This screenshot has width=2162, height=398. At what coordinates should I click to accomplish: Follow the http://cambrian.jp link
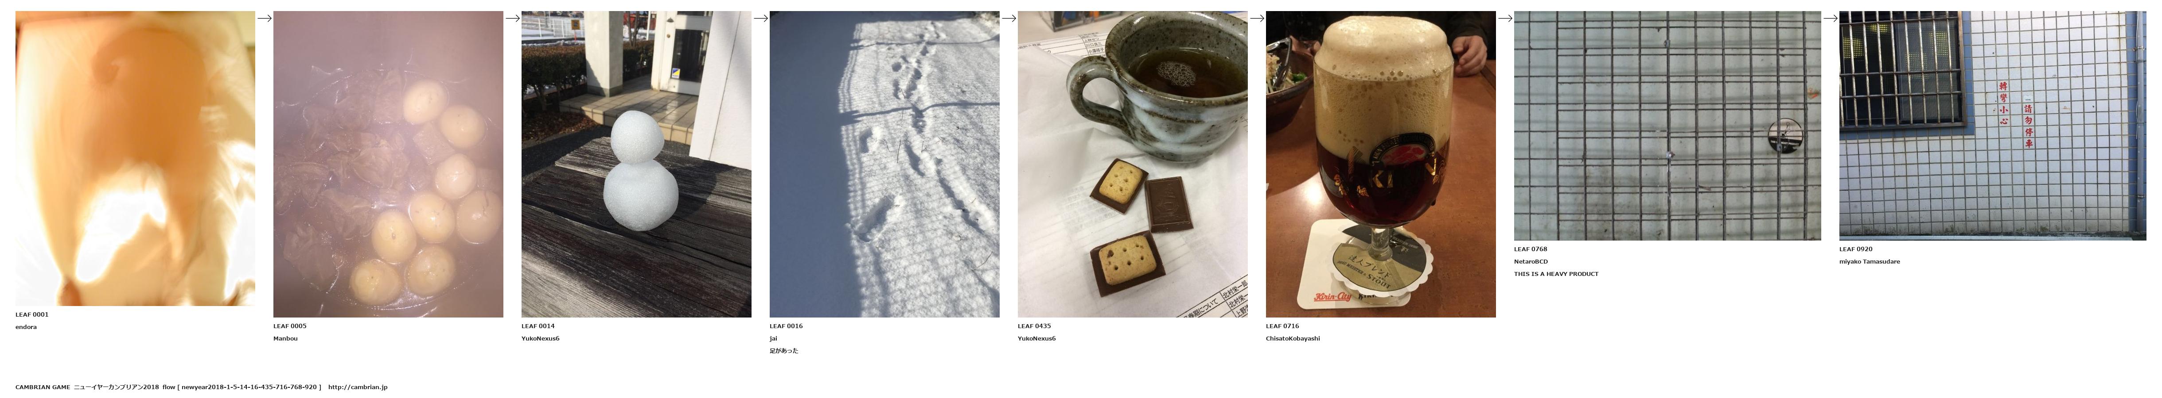(x=358, y=387)
